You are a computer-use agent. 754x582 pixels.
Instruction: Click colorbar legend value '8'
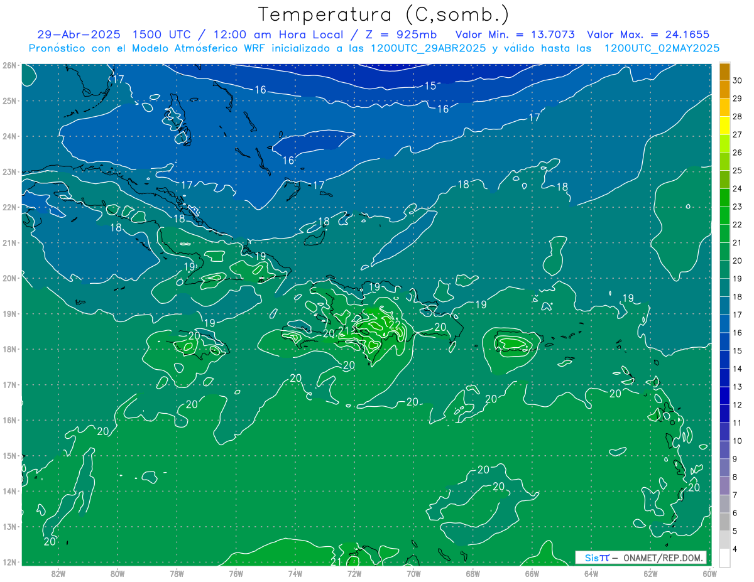coord(735,477)
